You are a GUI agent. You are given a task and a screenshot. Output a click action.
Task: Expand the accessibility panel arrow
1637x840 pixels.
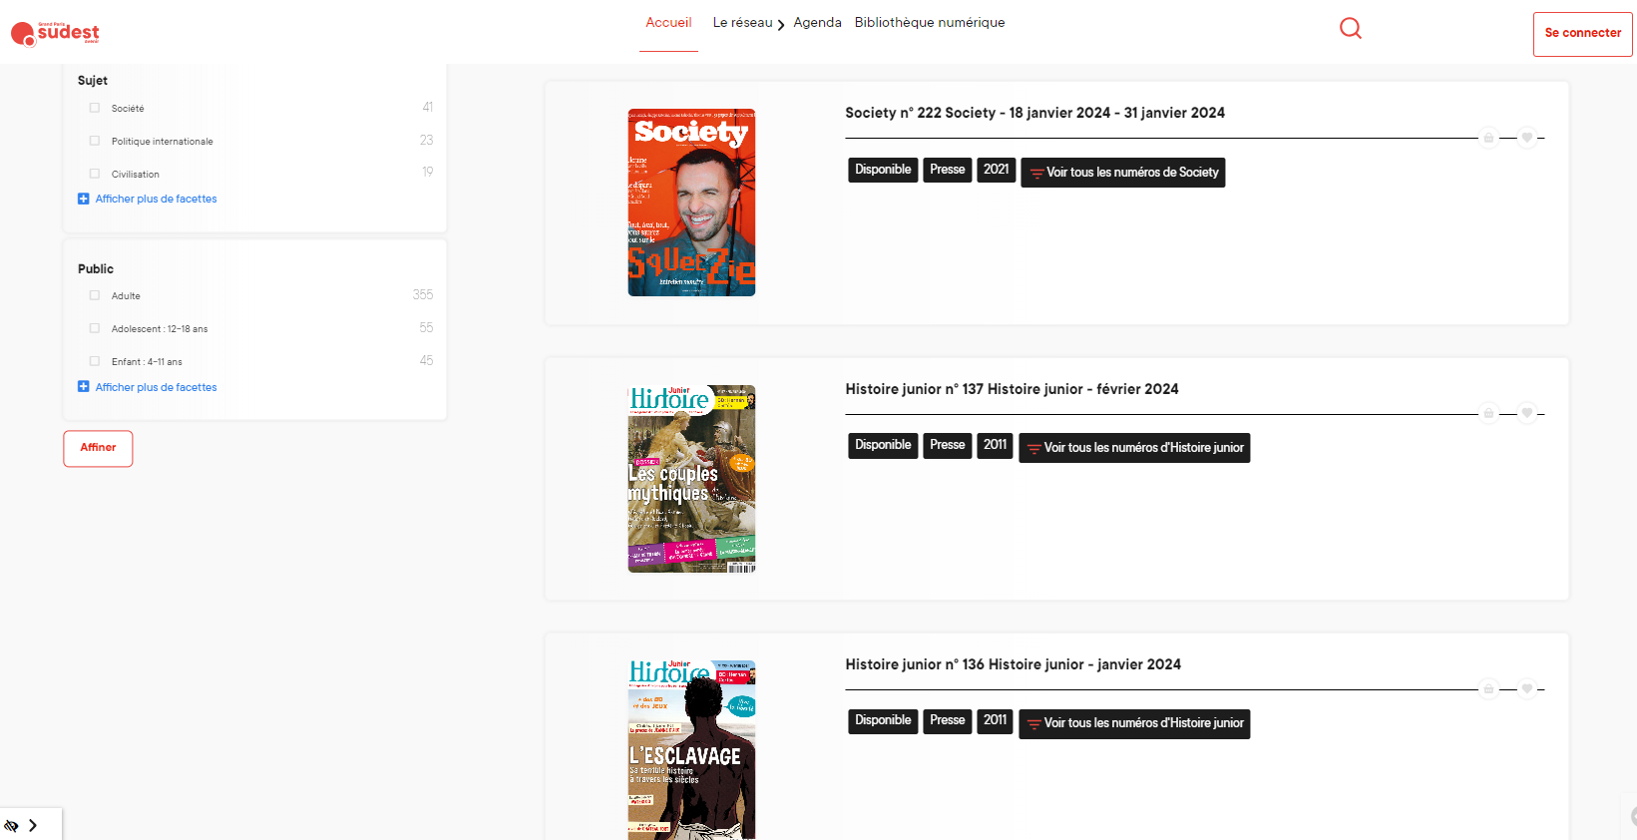33,825
